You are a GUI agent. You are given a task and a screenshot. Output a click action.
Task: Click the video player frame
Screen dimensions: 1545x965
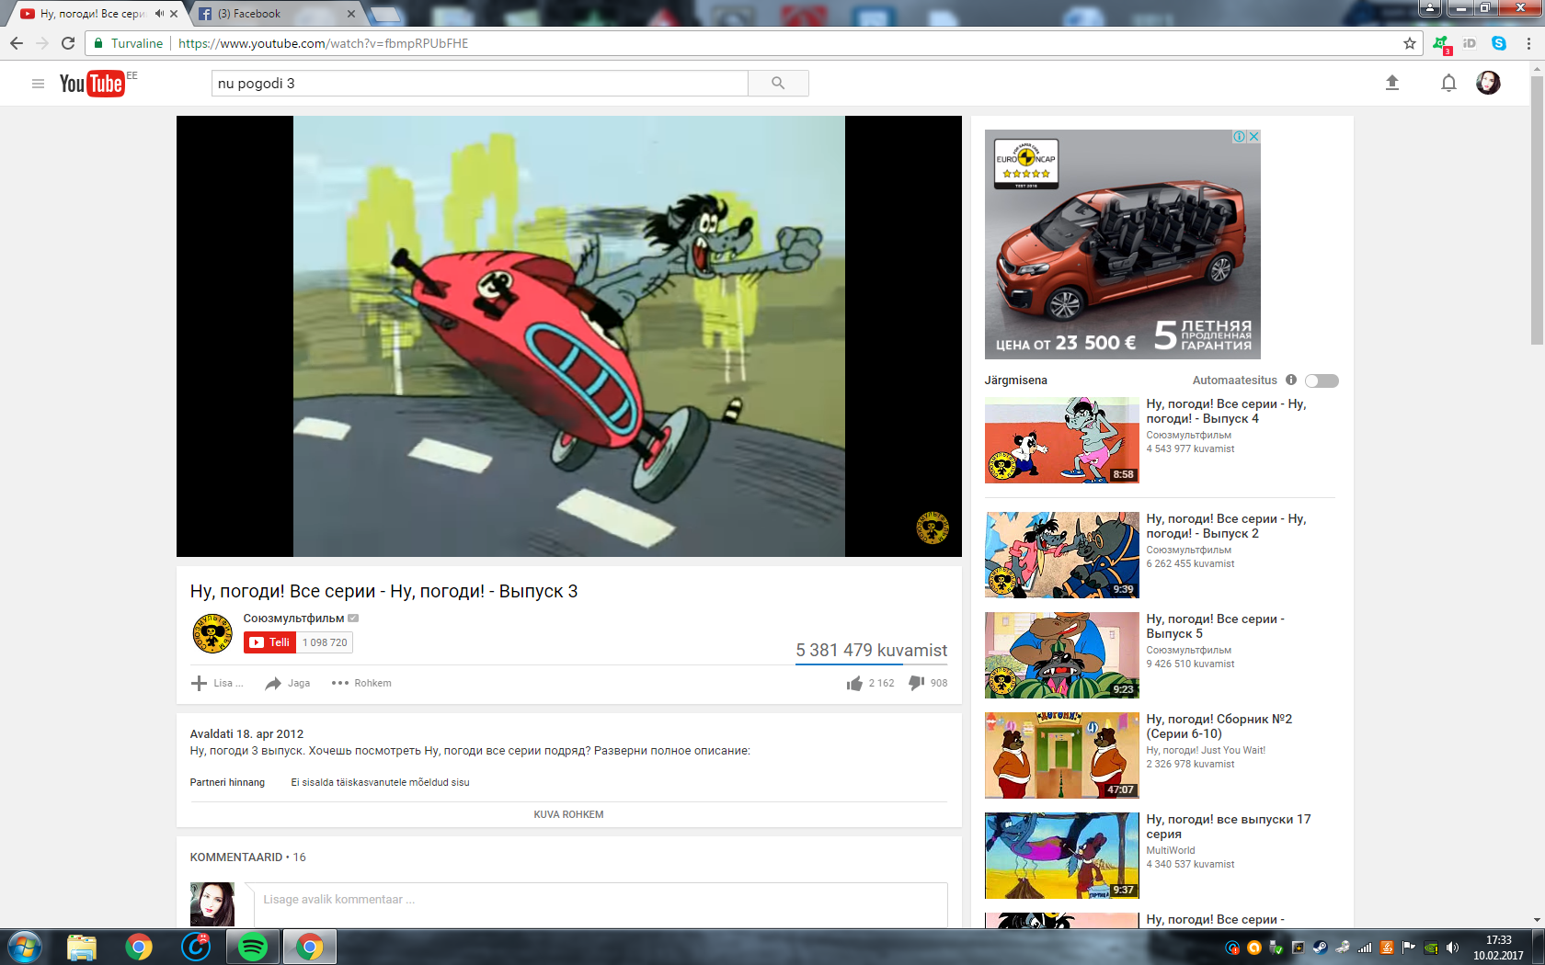(569, 336)
